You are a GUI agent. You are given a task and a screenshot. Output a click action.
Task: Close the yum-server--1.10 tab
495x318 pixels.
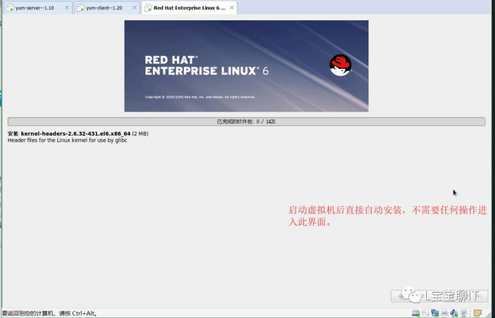[x=67, y=8]
